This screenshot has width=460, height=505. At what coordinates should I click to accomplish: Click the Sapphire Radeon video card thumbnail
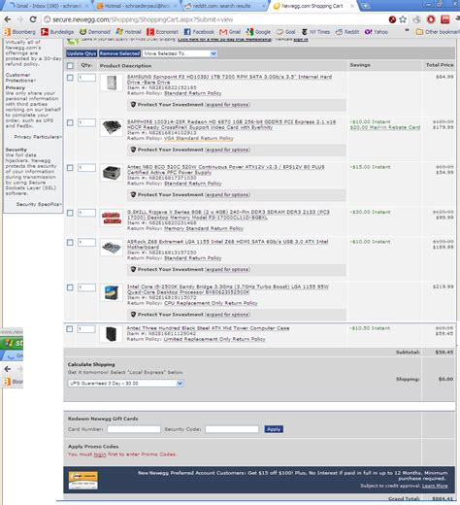click(x=112, y=127)
